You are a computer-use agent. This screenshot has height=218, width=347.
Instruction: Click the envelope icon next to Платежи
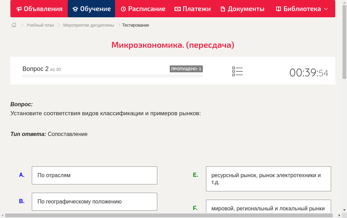[177, 9]
